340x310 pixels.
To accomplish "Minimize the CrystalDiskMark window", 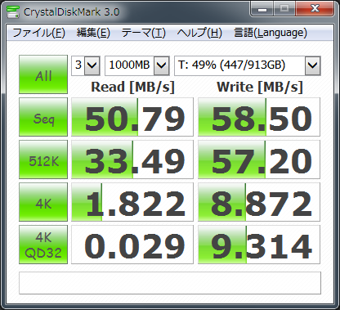I will point(262,9).
